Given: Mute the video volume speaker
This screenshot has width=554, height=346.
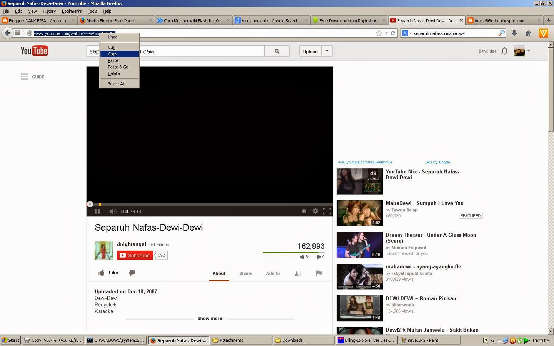Looking at the screenshot, I should [113, 211].
